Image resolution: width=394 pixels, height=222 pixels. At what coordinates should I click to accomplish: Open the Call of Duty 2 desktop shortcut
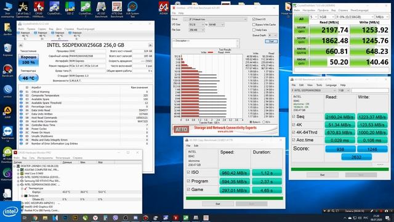point(23,10)
